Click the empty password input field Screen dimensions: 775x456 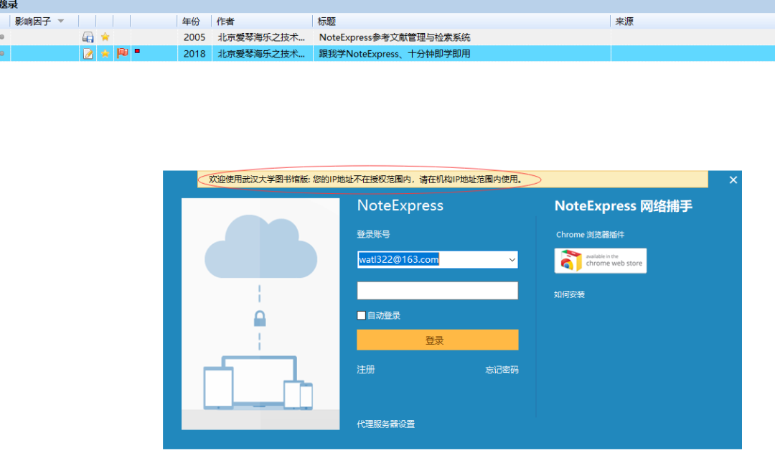pos(437,290)
